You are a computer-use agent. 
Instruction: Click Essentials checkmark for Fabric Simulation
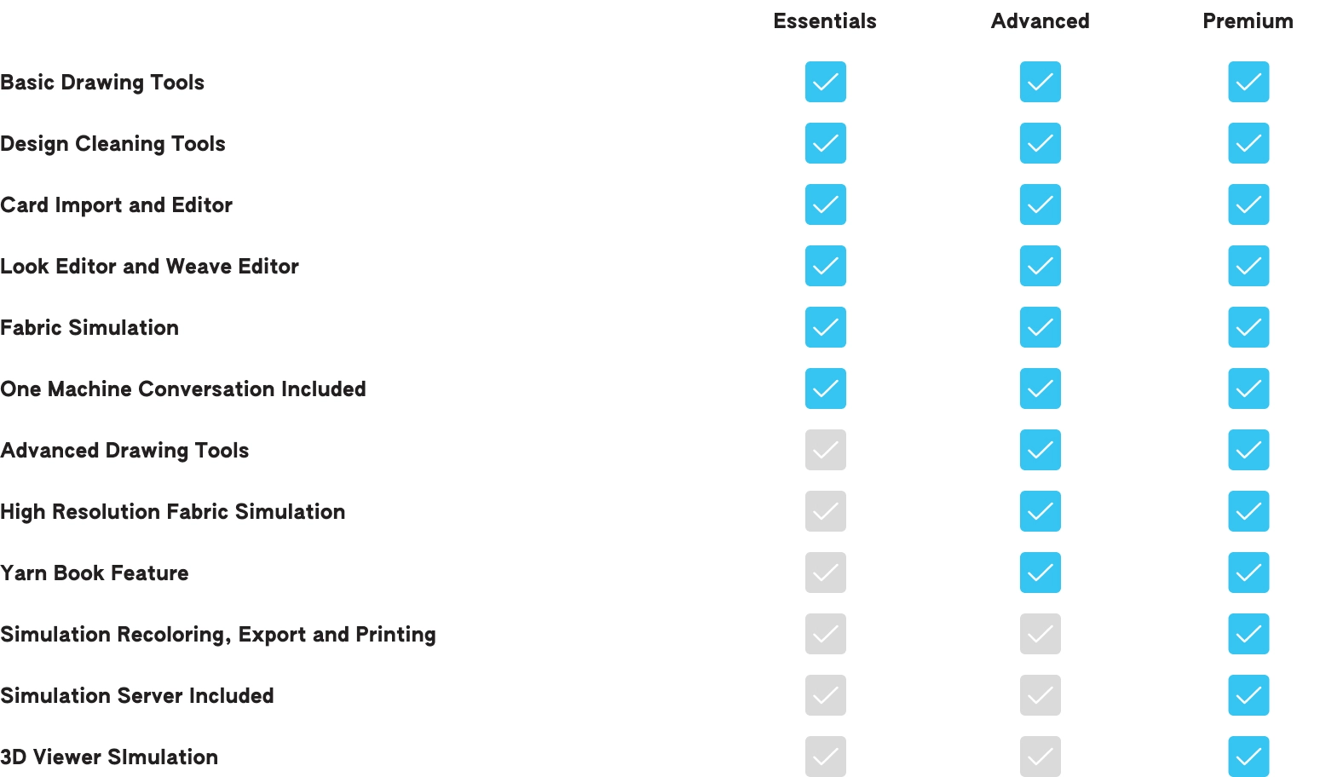[x=825, y=327]
